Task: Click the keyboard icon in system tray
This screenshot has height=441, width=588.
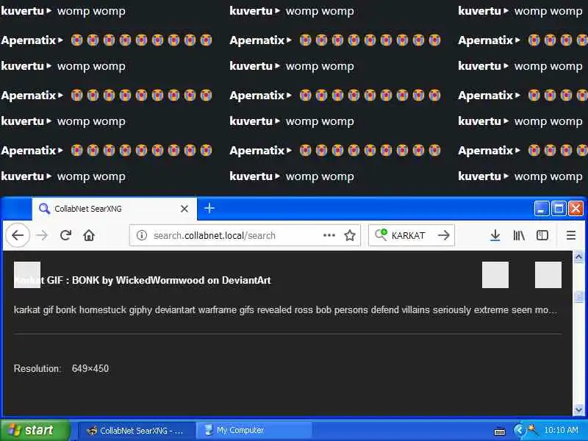Action: 500,431
